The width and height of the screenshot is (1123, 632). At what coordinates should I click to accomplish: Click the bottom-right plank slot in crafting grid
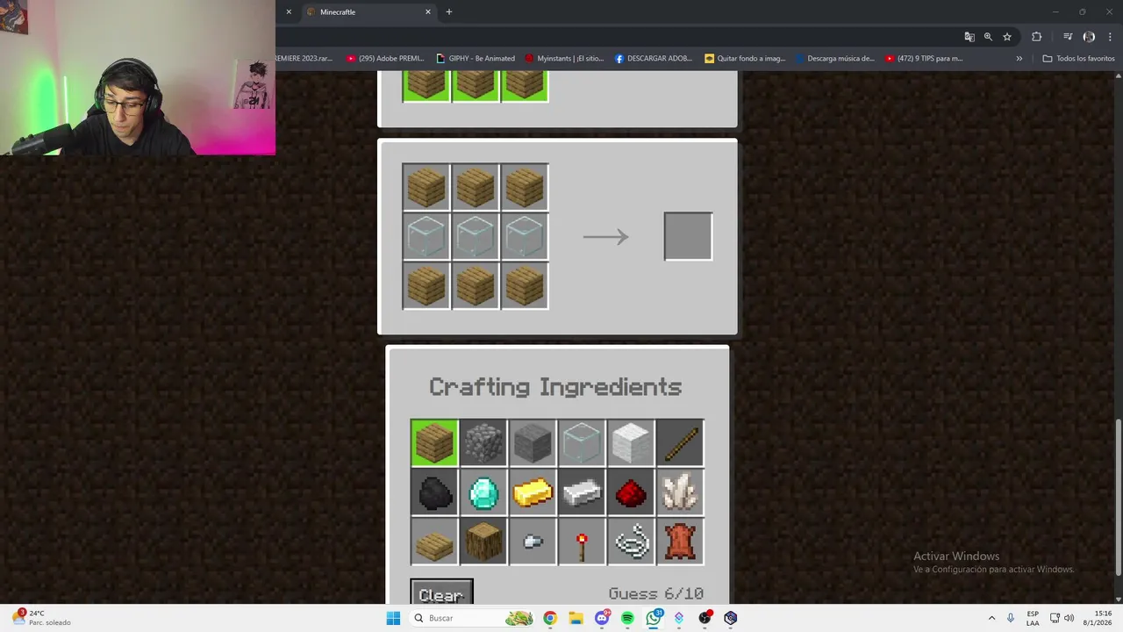click(525, 285)
